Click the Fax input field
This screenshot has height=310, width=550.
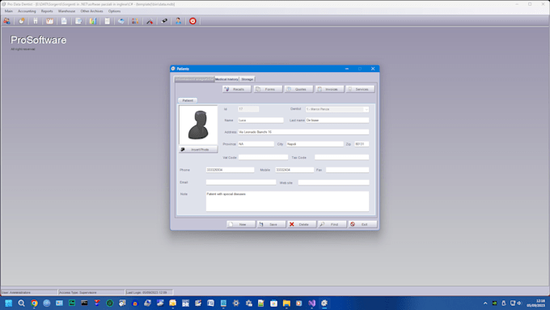347,170
